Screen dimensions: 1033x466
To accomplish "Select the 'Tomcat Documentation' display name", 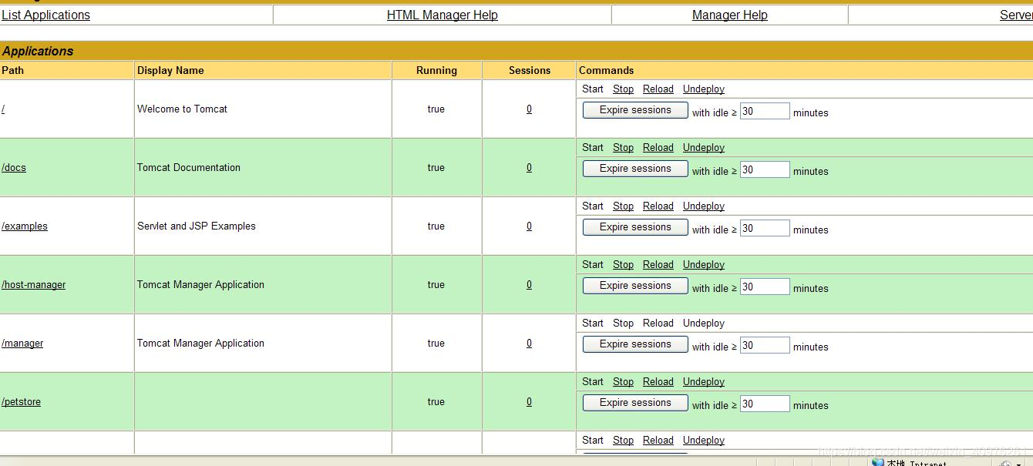I will 189,167.
